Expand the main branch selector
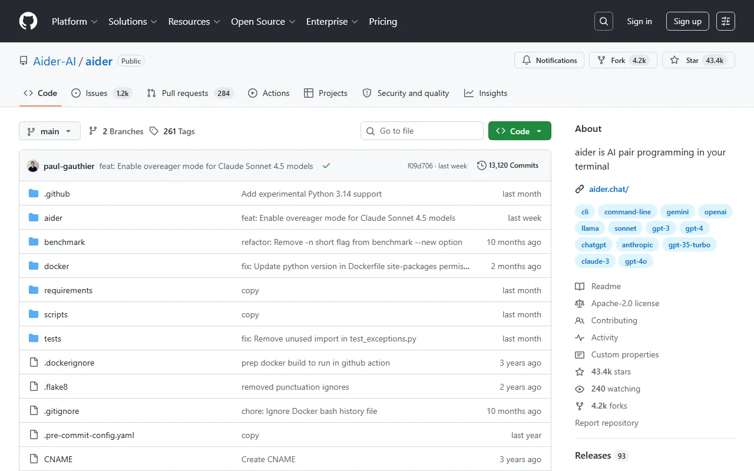Screen dimensions: 754x471 (x=49, y=131)
